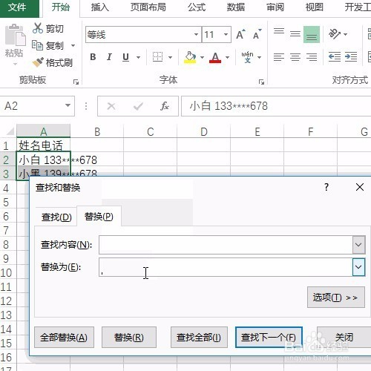Image resolution: width=371 pixels, height=371 pixels.
Task: Click the borders icon
Action: (x=157, y=57)
